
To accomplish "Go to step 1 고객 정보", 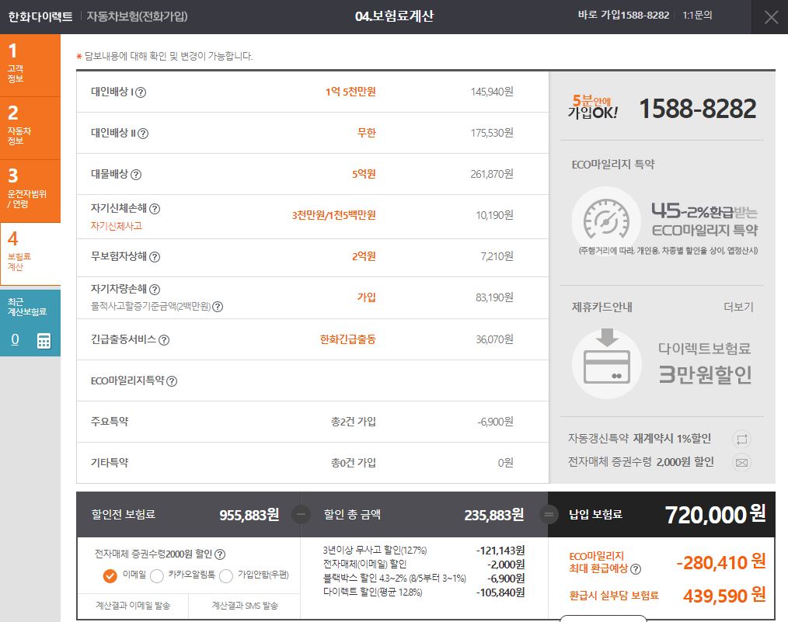I will coord(30,65).
